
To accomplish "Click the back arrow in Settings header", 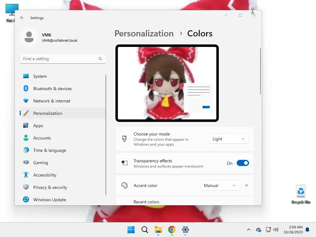I will pos(22,18).
